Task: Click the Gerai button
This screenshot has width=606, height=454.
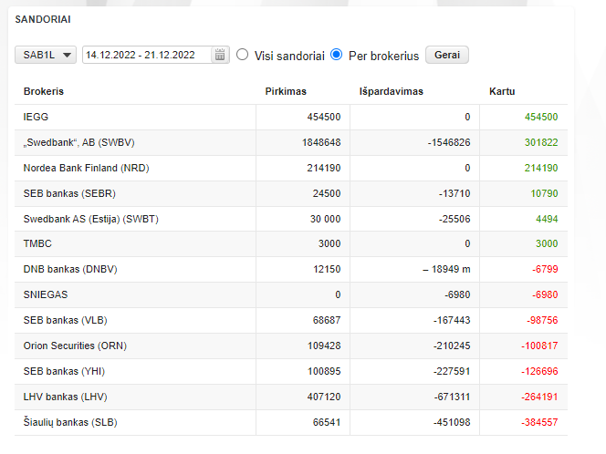Action: [447, 55]
